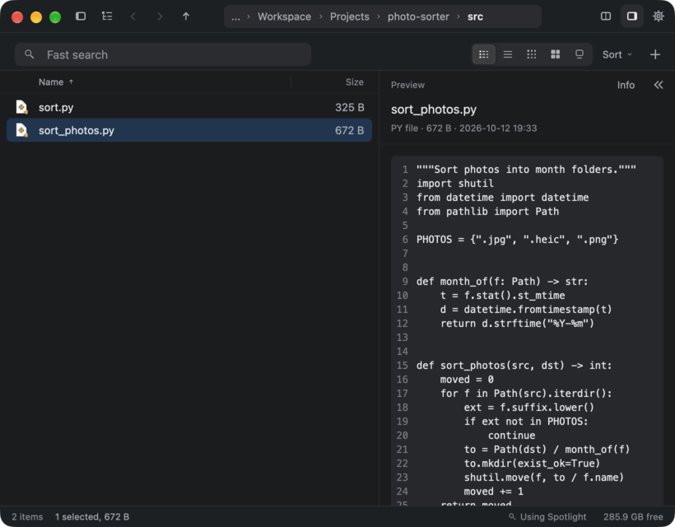The height and width of the screenshot is (527, 675).
Task: Toggle dual-pane split view icon
Action: pyautogui.click(x=606, y=16)
